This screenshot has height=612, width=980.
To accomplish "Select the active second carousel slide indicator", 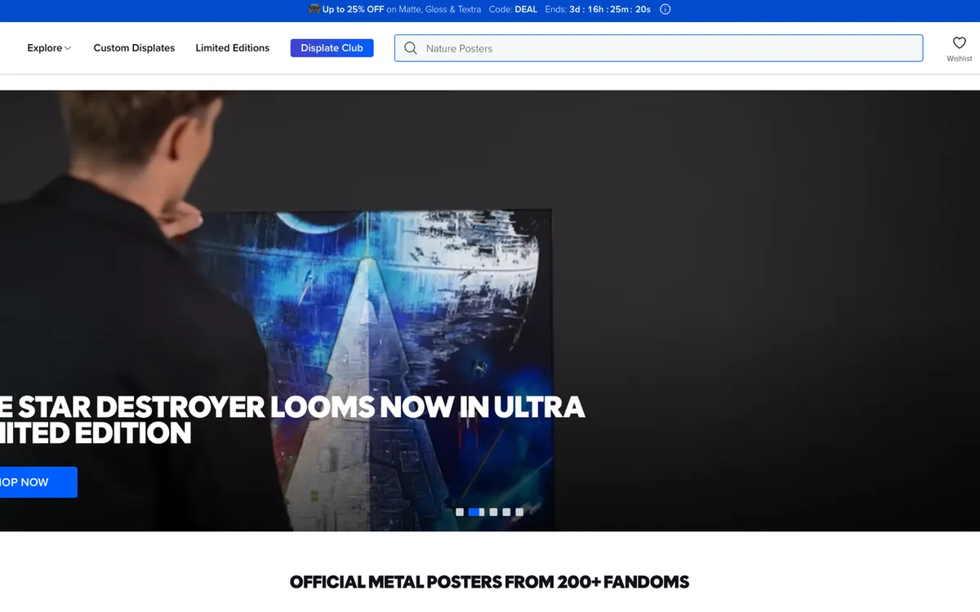I will [474, 512].
